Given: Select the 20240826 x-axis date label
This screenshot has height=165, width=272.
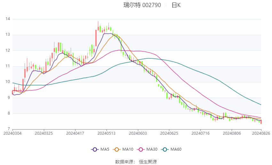Looking at the screenshot, I should pos(261,133).
